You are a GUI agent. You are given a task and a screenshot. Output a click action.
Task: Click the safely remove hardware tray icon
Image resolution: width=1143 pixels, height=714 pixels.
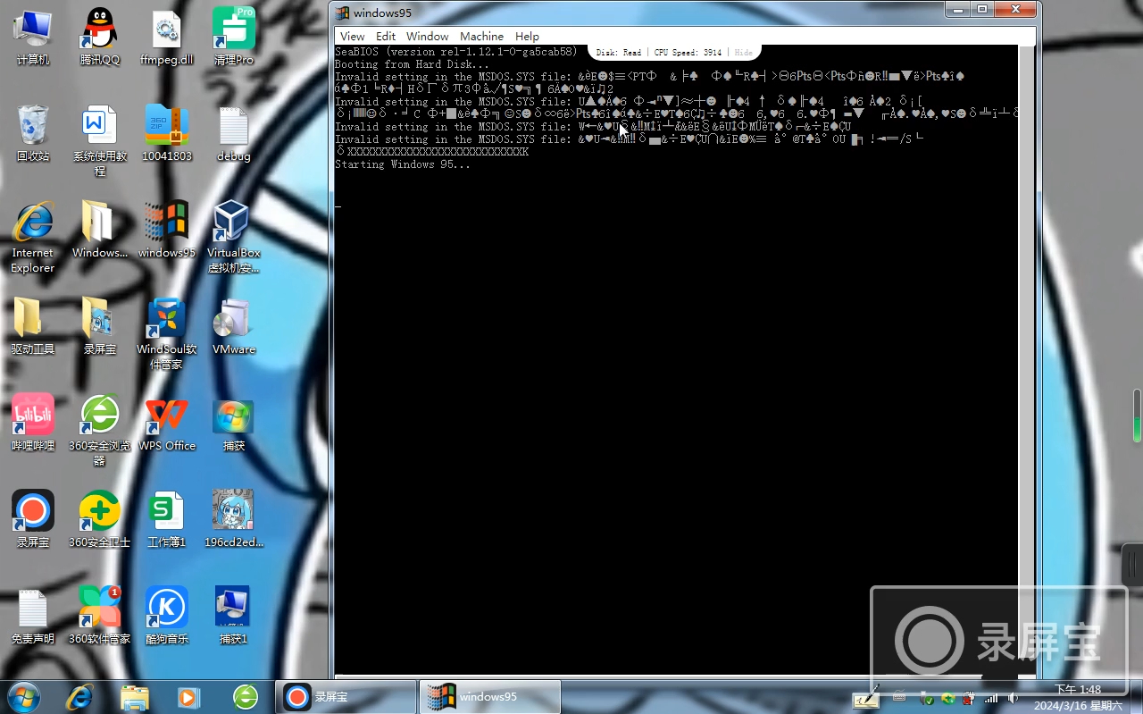tap(927, 698)
